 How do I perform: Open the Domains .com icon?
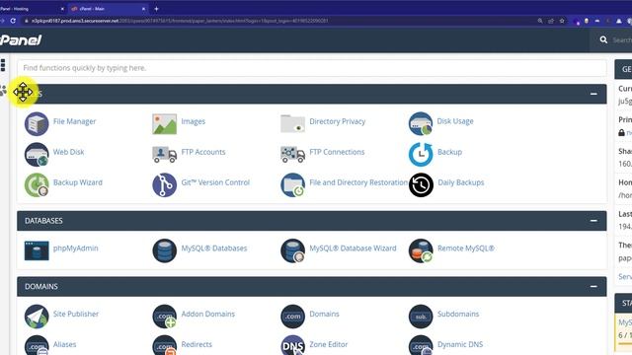292,317
